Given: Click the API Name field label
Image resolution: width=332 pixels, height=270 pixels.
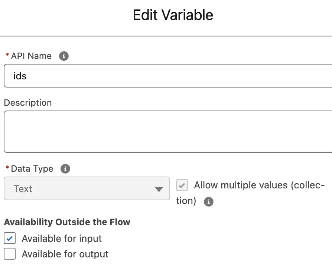Looking at the screenshot, I should [31, 56].
